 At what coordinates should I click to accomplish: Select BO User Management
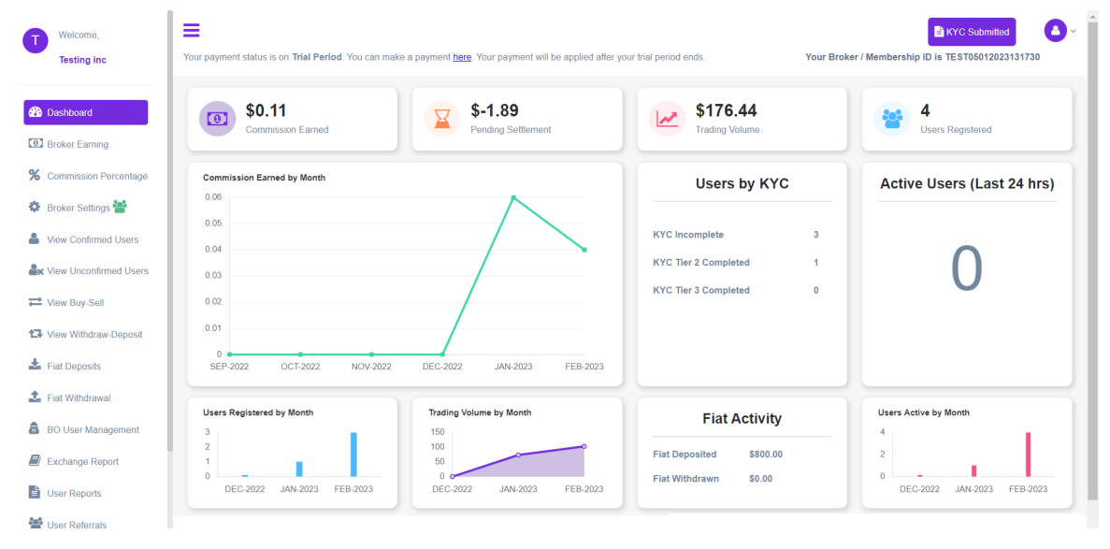click(93, 429)
